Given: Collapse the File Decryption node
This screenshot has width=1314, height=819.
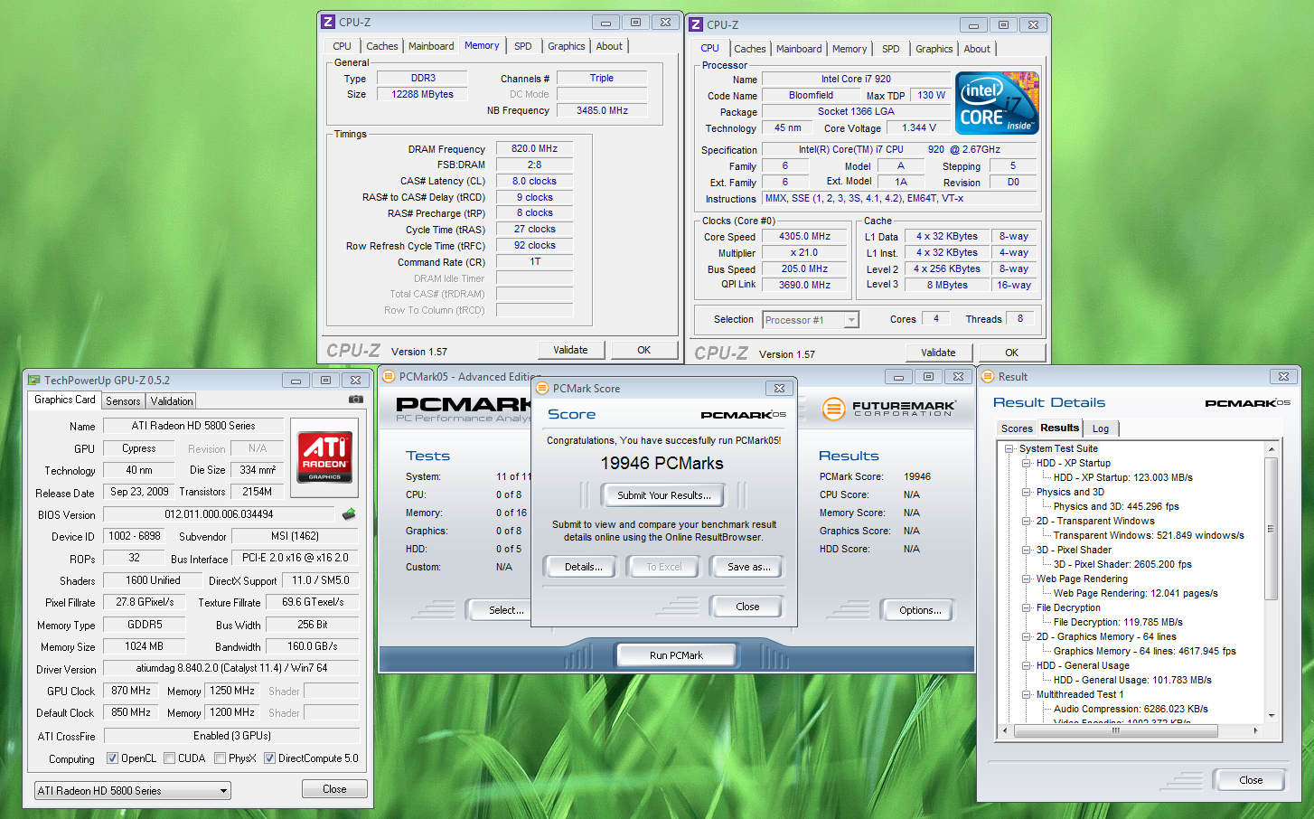Looking at the screenshot, I should tap(1027, 607).
